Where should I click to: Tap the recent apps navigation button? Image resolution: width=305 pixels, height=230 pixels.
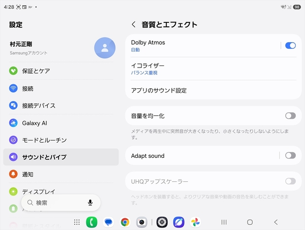[x=224, y=222]
